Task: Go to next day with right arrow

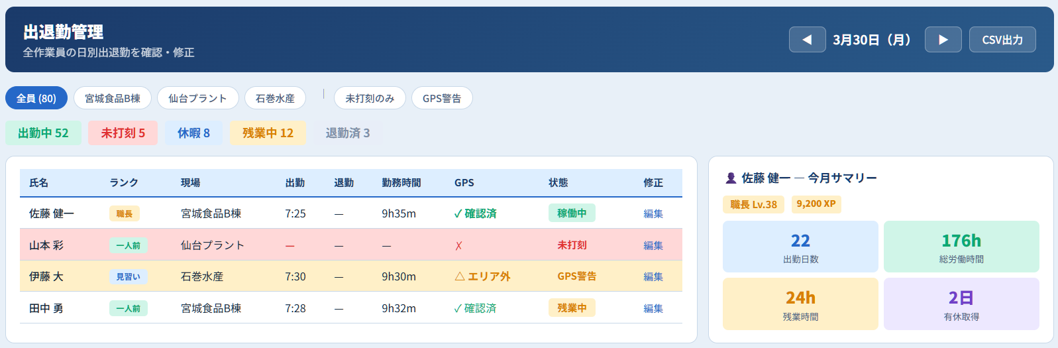Action: (943, 40)
